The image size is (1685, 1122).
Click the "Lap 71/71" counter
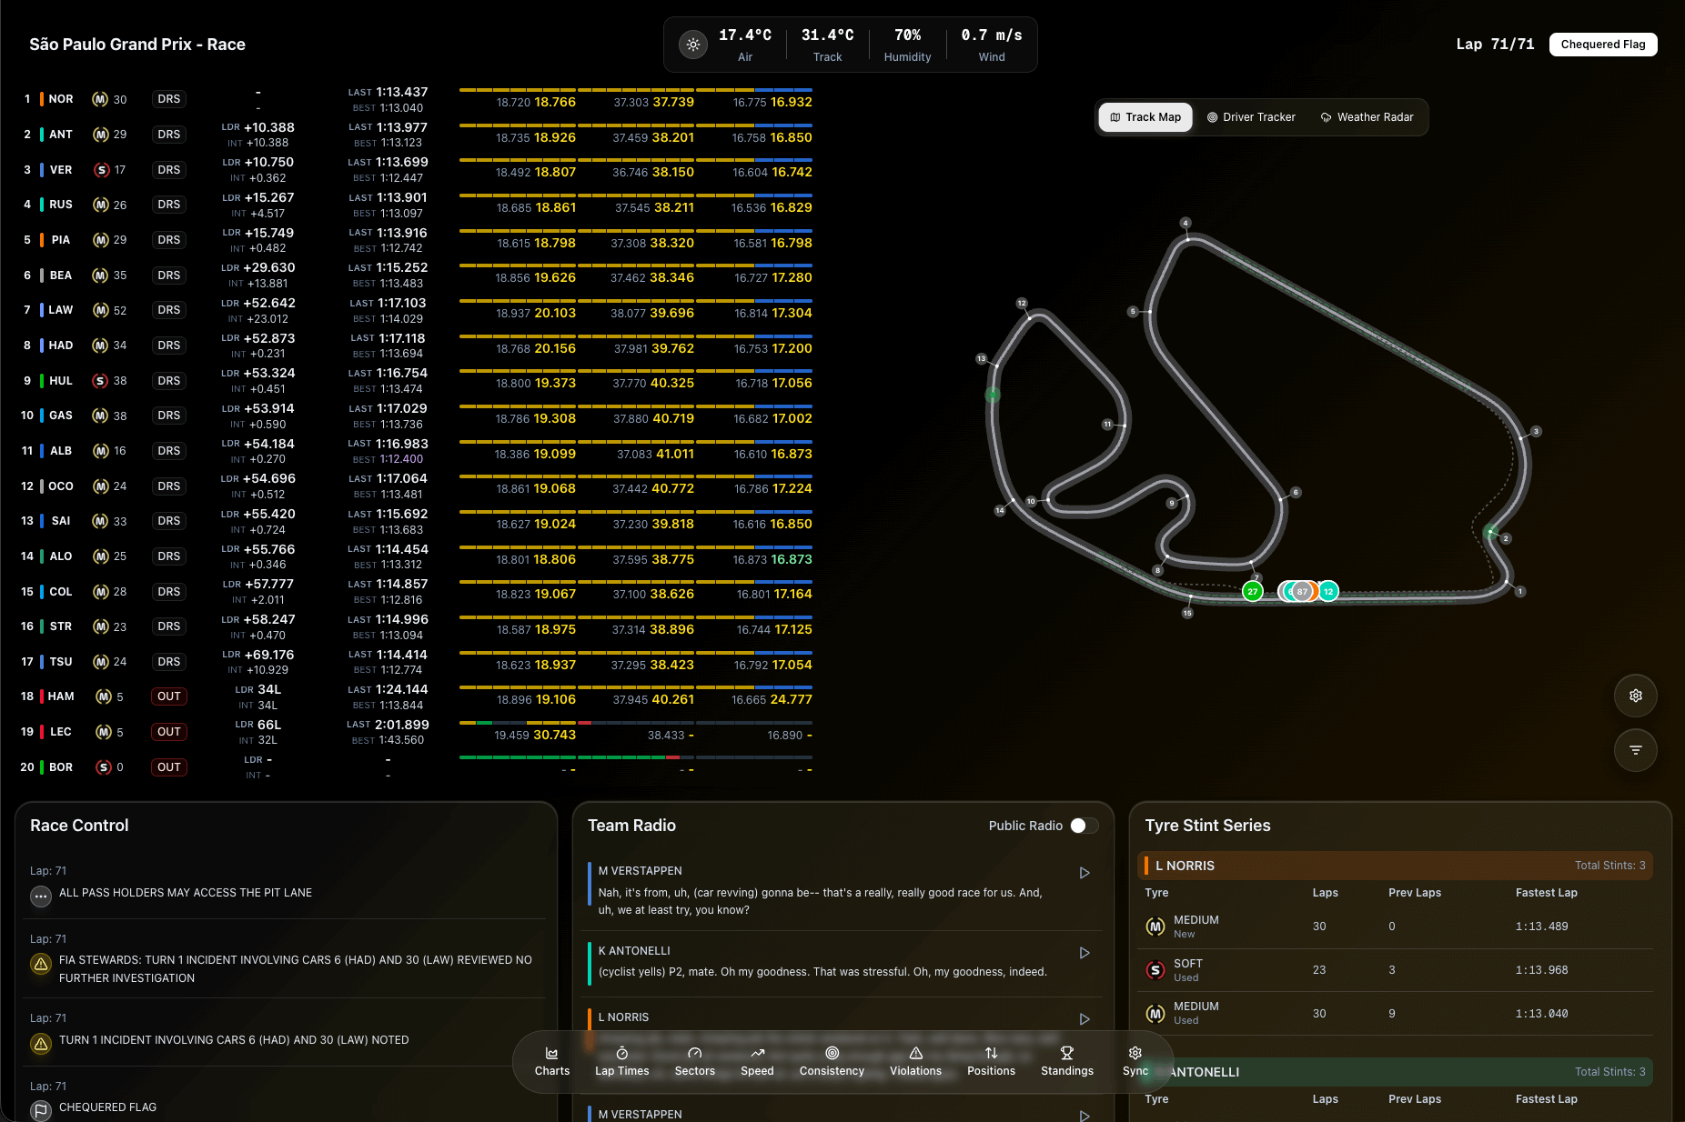1495,45
